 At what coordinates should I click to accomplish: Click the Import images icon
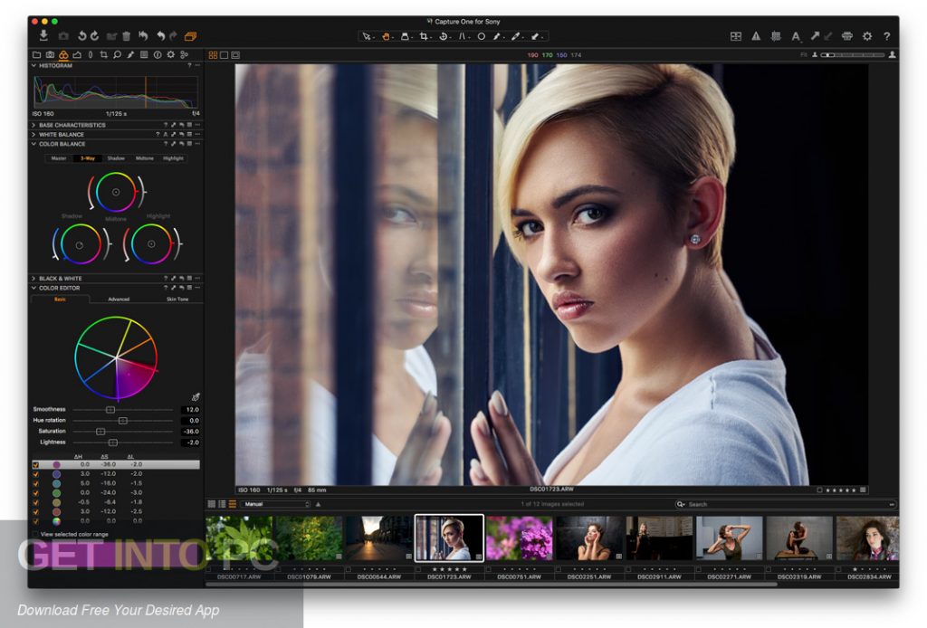(43, 36)
